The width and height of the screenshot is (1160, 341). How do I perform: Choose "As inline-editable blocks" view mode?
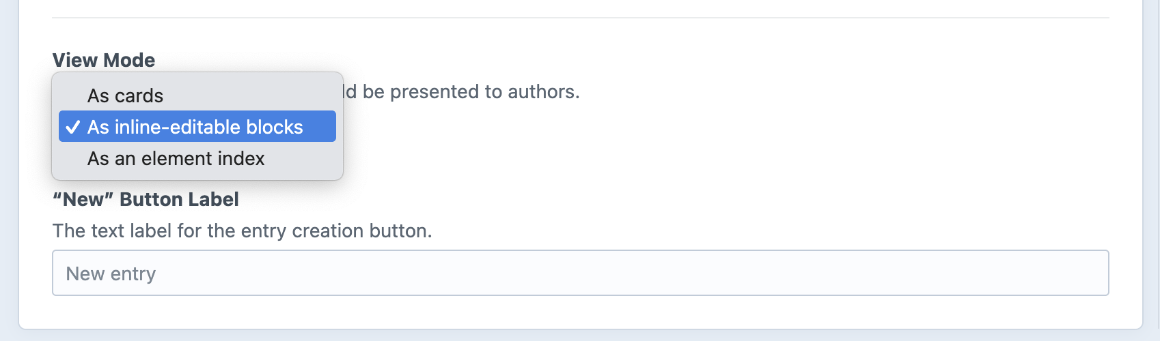[195, 127]
